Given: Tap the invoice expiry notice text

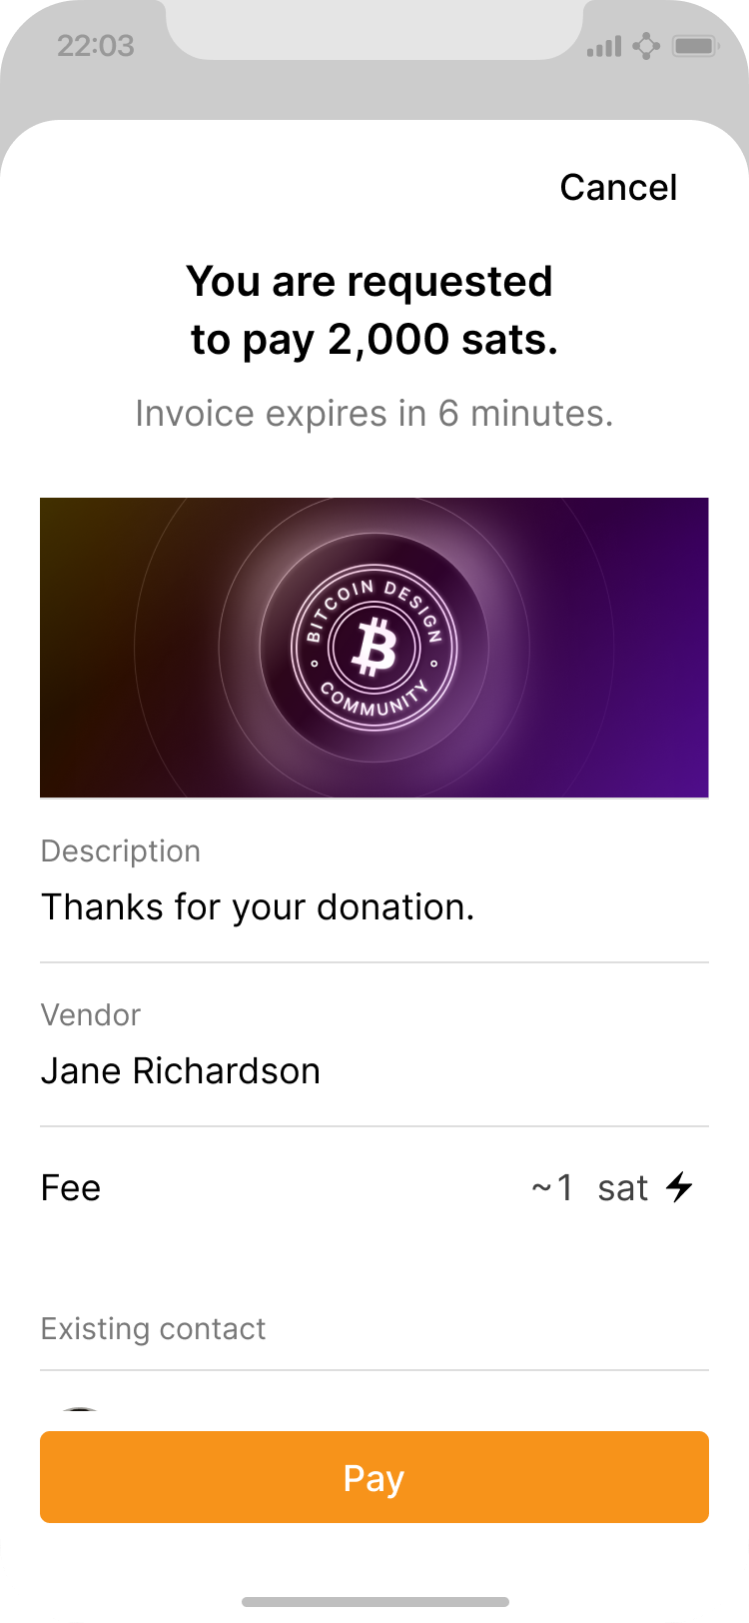Looking at the screenshot, I should coord(374,413).
